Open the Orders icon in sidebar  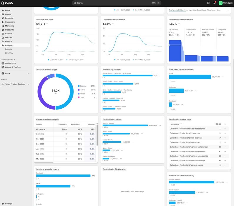click(x=3, y=14)
